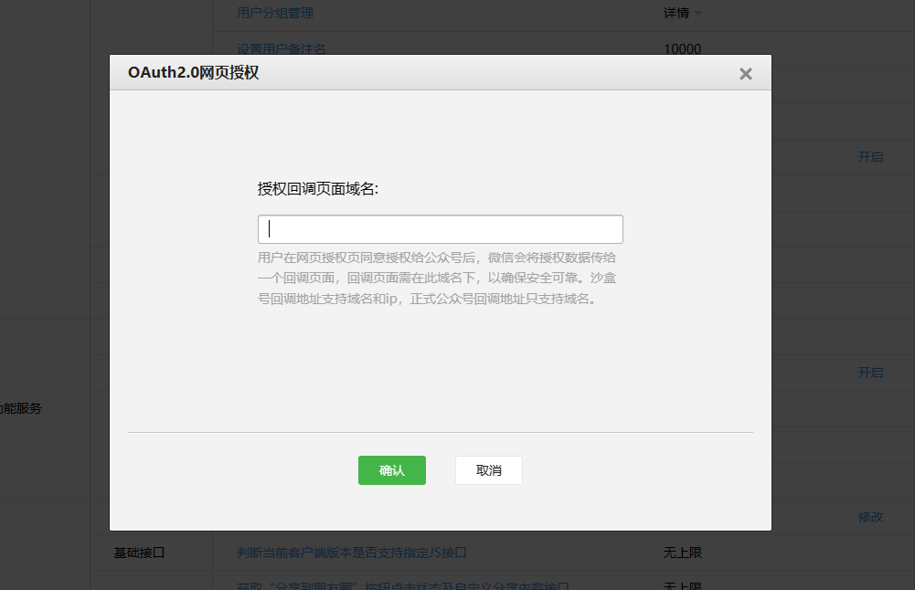This screenshot has height=590, width=915.
Task: Click the lower 开启 link in 功能服务 section
Action: click(x=869, y=373)
